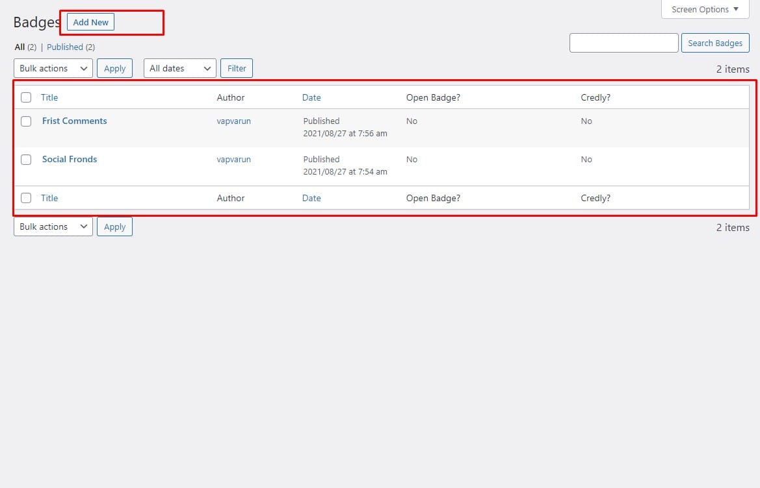This screenshot has width=760, height=488.
Task: Click the Add New badge button
Action: [90, 22]
